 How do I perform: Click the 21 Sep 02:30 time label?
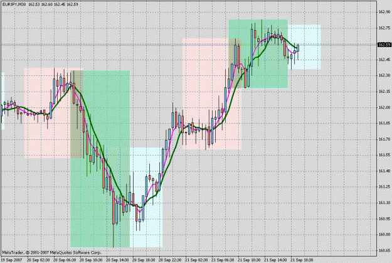pos(196,260)
